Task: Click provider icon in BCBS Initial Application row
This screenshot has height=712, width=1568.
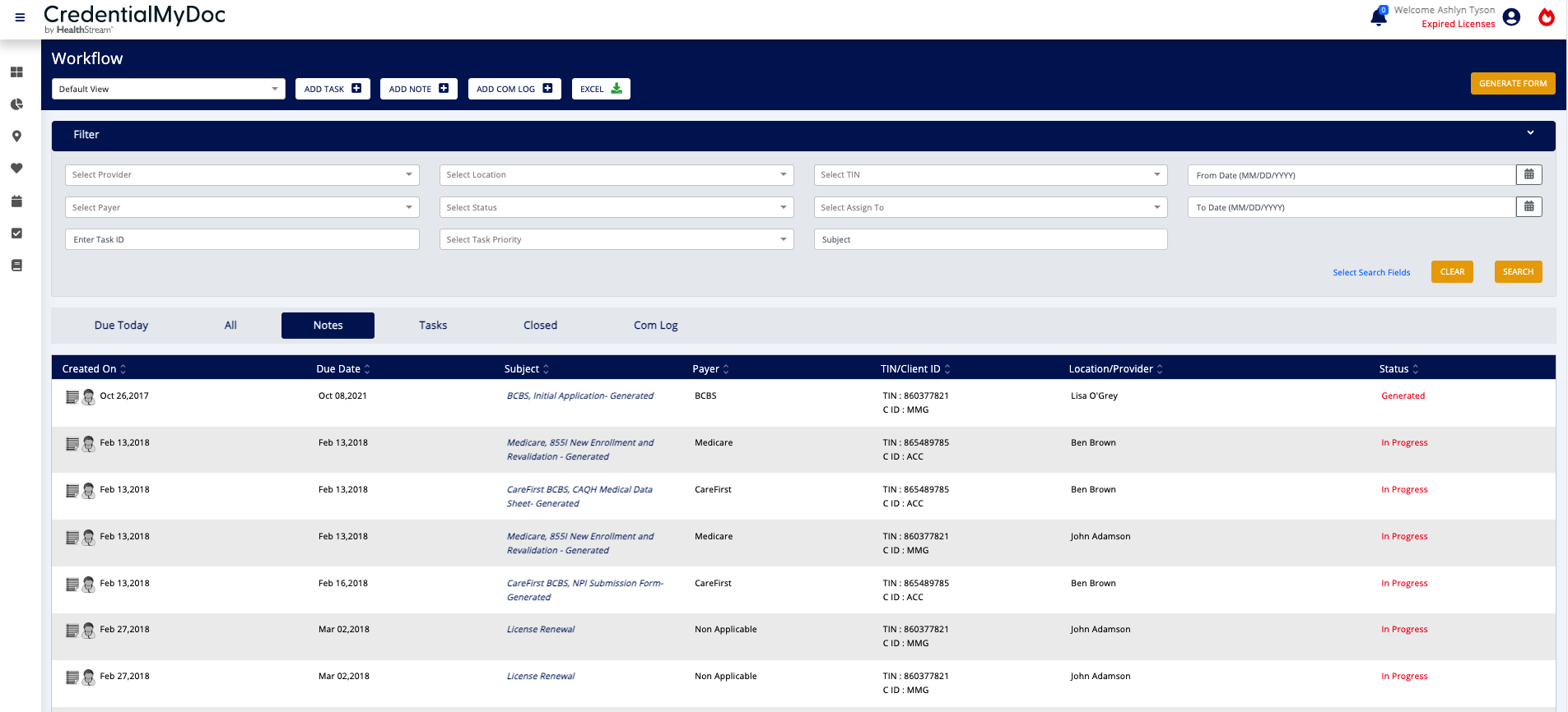Action: (x=88, y=397)
